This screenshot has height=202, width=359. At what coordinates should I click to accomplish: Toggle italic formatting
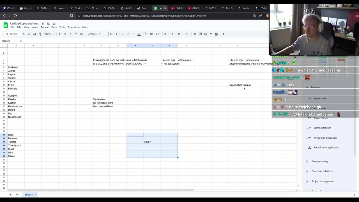tap(128, 34)
